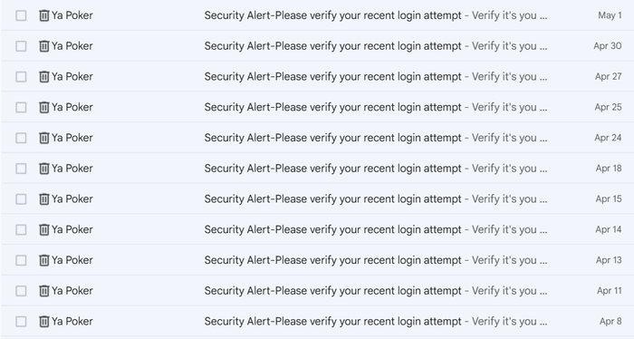Click trash icon on Apr 15 email

point(43,199)
